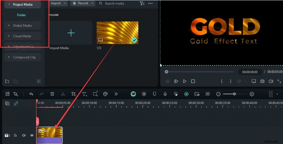Image resolution: width=283 pixels, height=144 pixels.
Task: Open the layout grid icon in timeline toolbar
Action: click(7, 94)
